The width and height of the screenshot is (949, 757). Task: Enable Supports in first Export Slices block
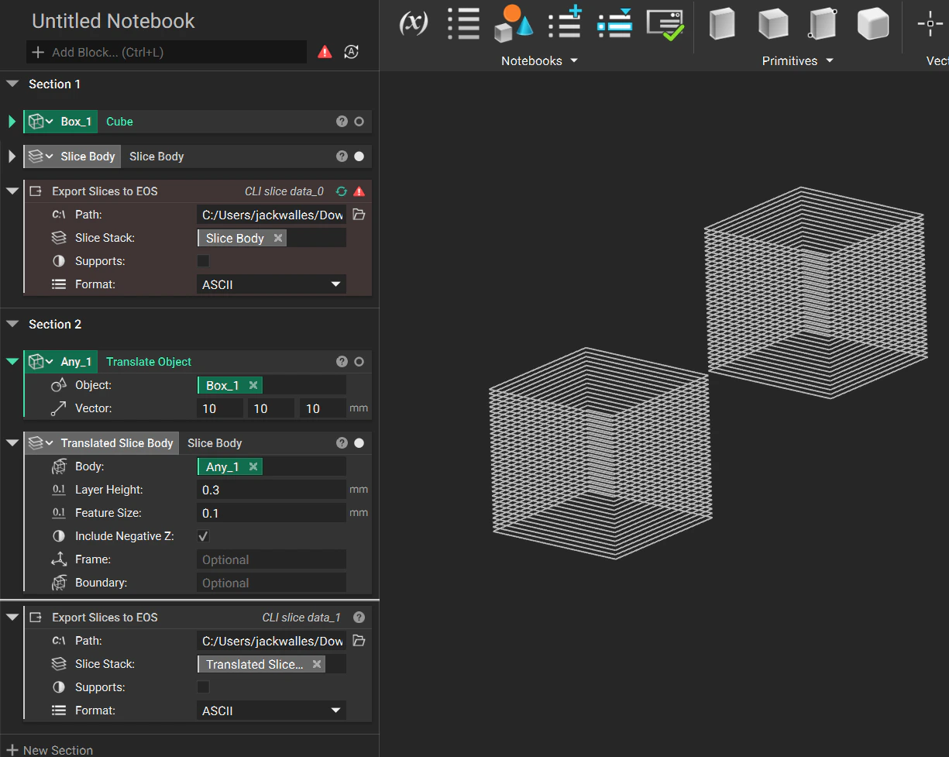203,261
